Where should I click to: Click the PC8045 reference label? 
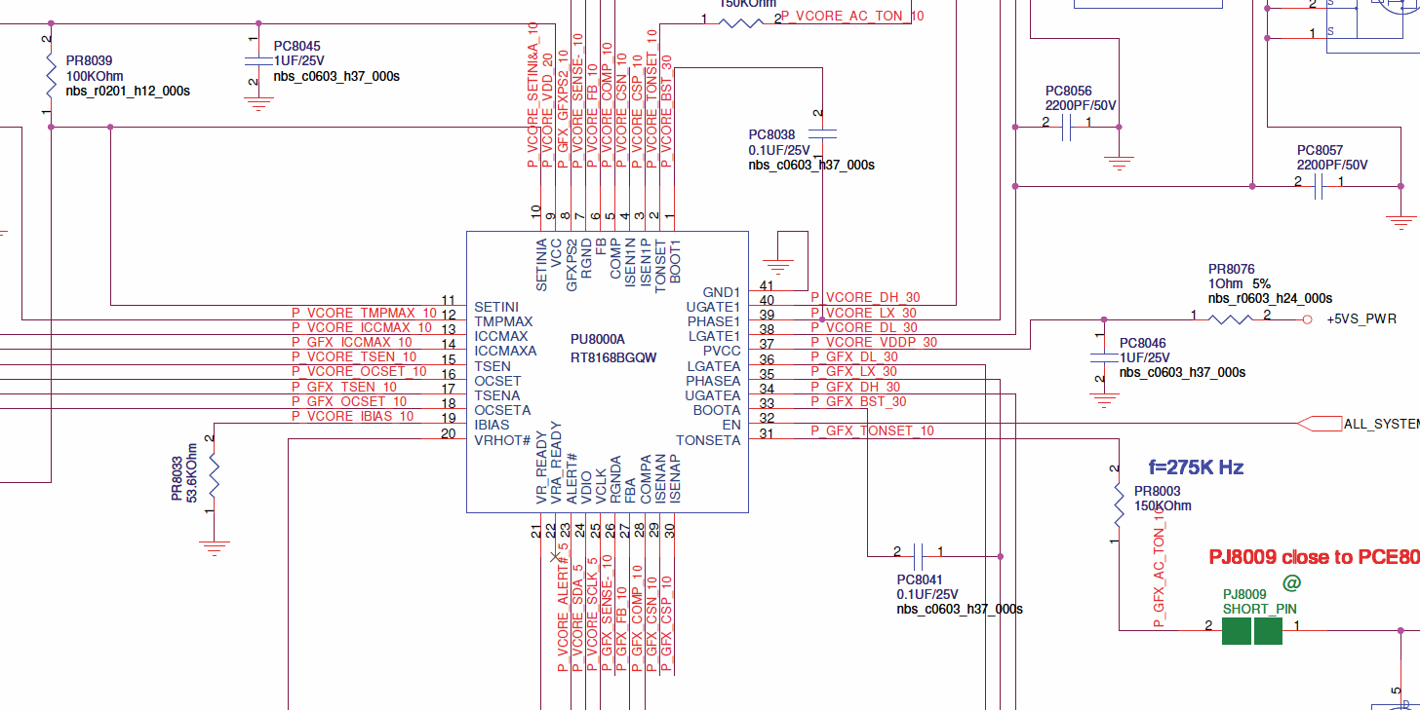[x=296, y=46]
